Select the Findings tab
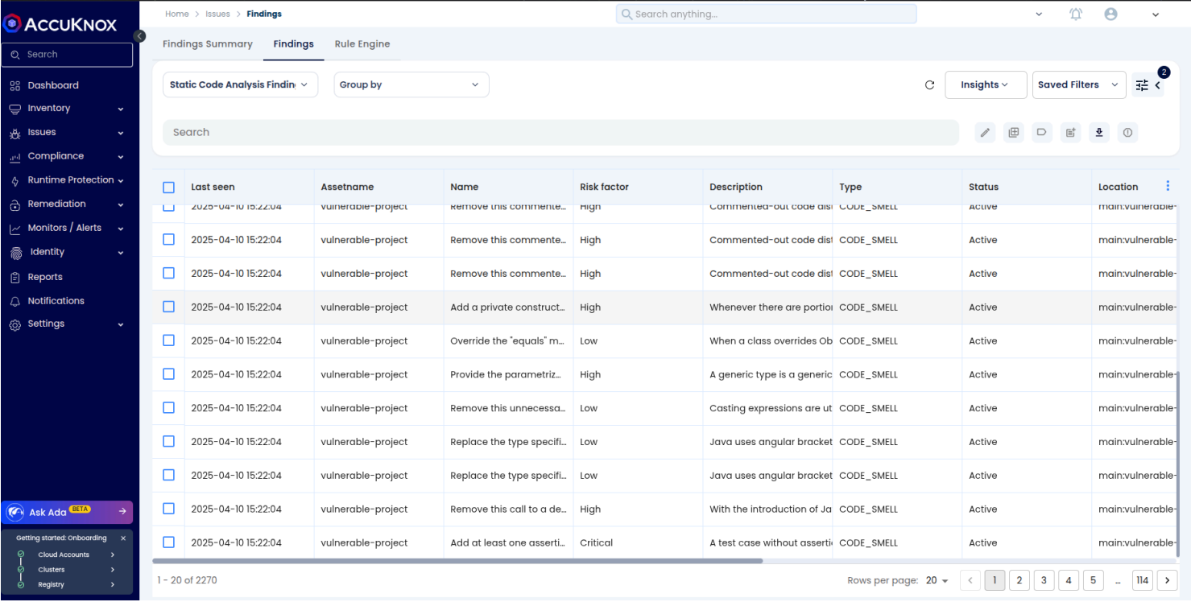 [293, 44]
